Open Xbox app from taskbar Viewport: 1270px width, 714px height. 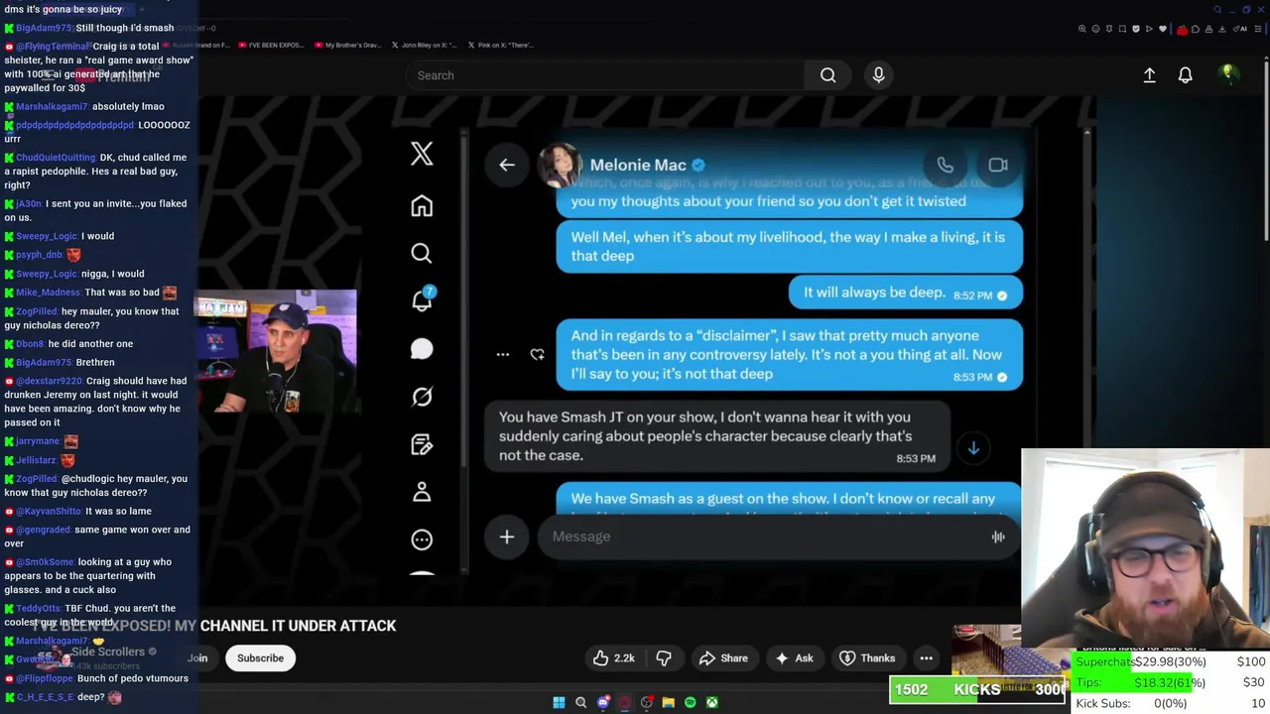(711, 703)
